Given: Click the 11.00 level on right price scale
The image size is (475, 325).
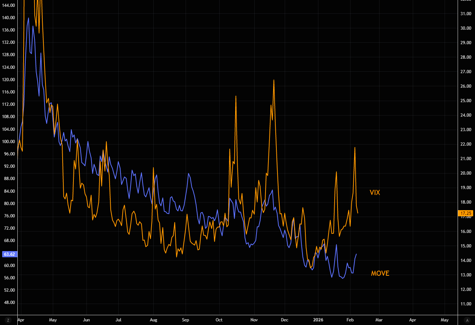Looking at the screenshot, I should point(465,304).
